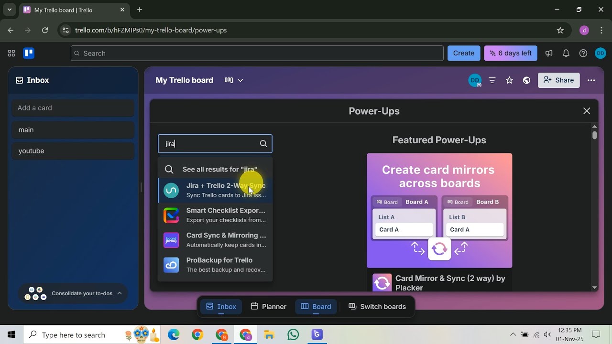Open the Windows notification center icon
612x344 pixels.
(x=596, y=335)
